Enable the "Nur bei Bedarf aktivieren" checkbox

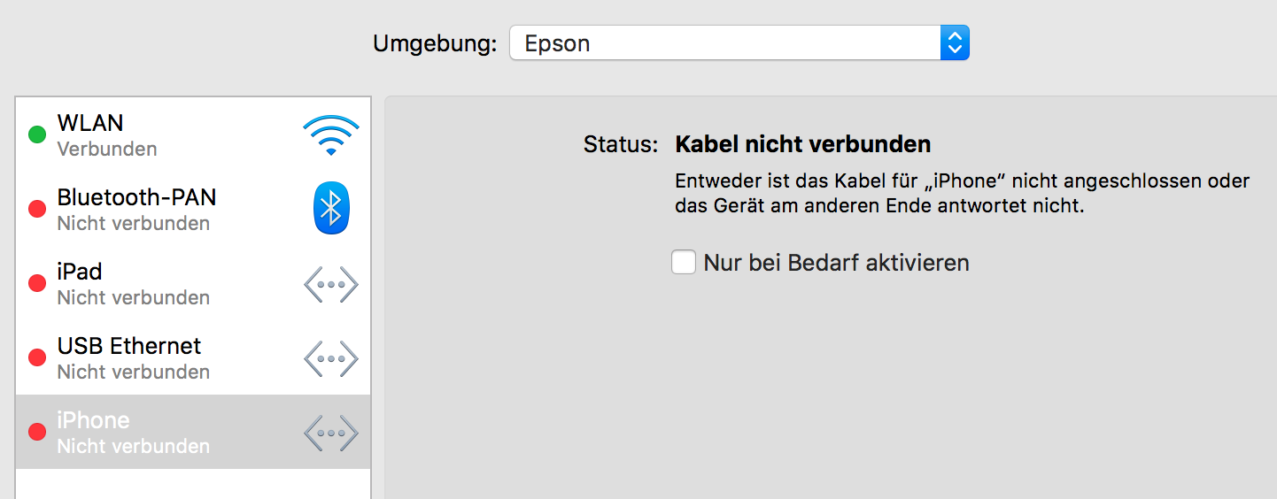[684, 263]
